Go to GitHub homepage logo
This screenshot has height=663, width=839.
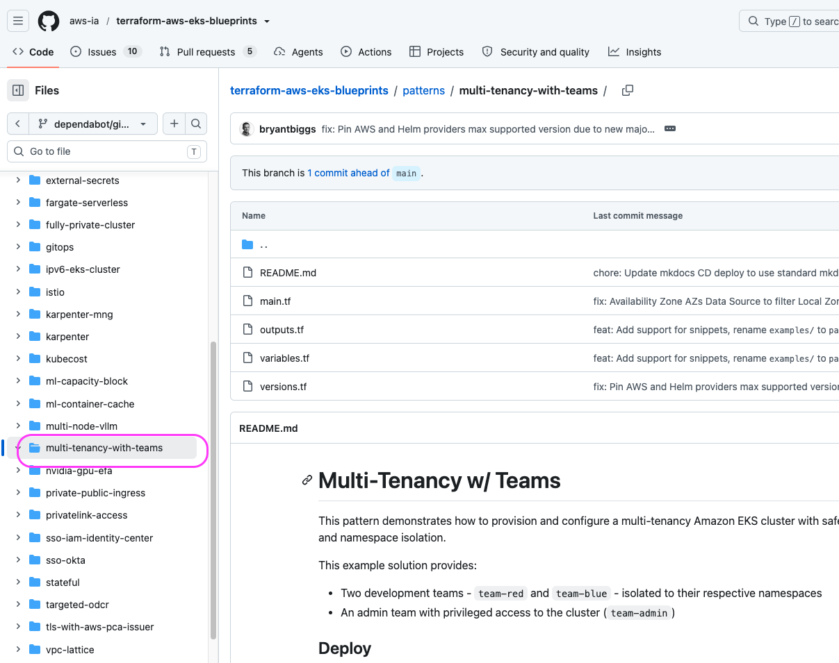[49, 21]
